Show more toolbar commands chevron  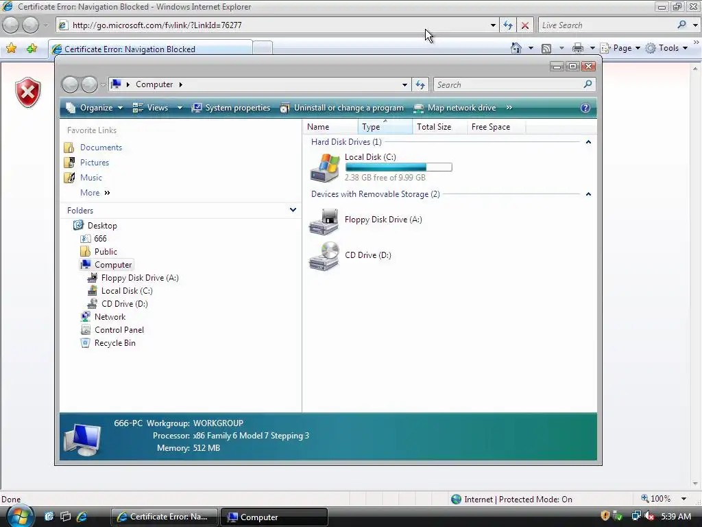point(509,108)
